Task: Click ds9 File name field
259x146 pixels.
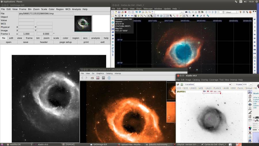Action: [x=46, y=14]
